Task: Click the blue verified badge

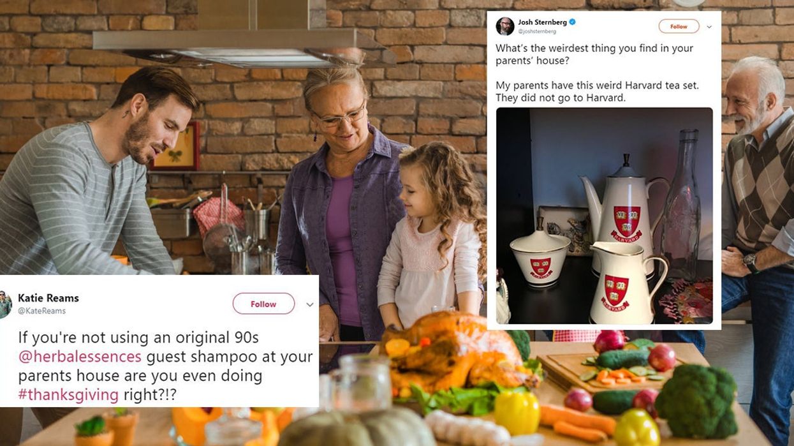Action: (x=572, y=22)
